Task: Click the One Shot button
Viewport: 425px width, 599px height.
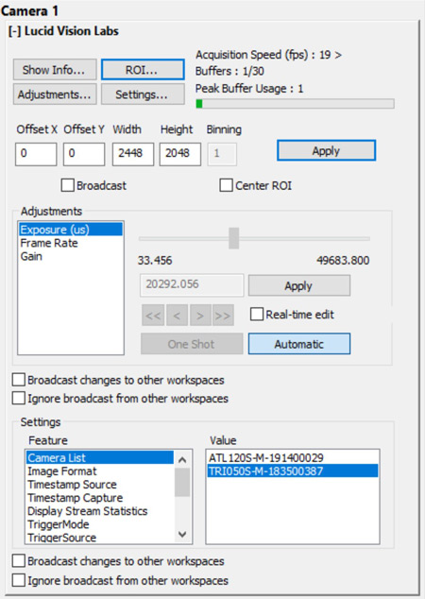Action: (192, 344)
